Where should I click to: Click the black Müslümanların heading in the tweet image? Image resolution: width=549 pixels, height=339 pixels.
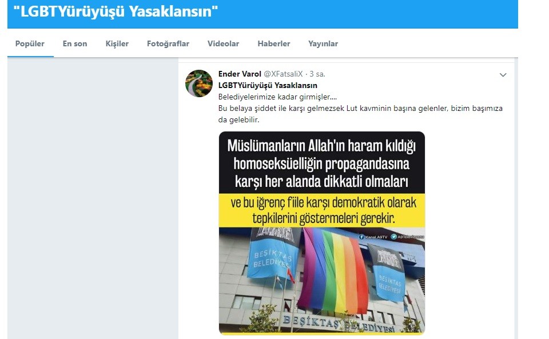322,163
